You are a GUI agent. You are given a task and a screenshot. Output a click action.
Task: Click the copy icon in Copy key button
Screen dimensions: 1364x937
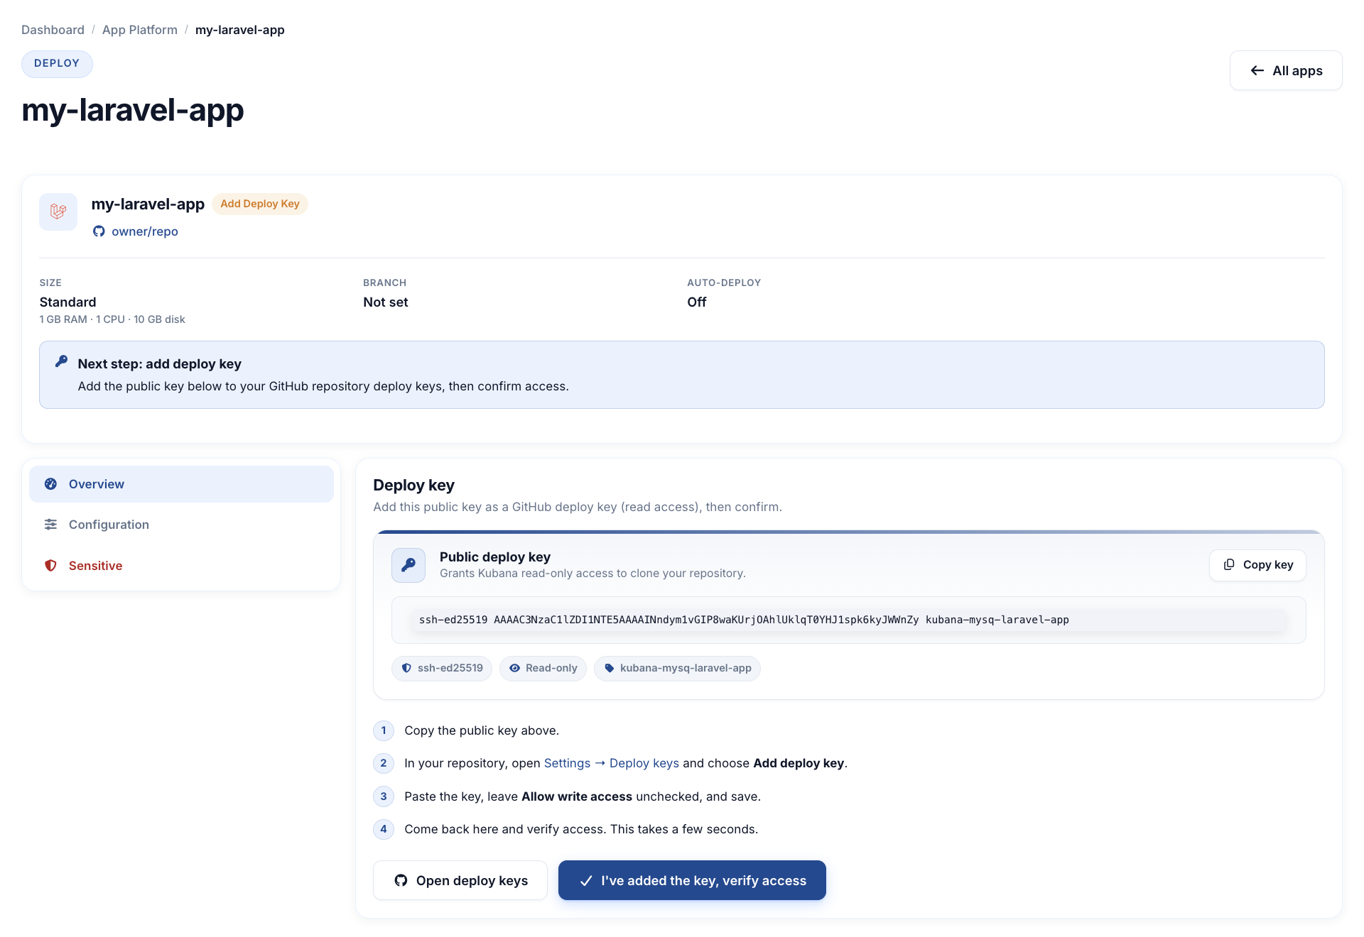tap(1229, 565)
